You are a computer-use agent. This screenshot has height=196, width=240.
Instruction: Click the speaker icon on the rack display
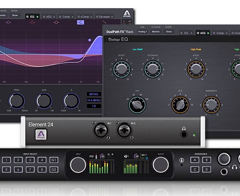coord(126,156)
